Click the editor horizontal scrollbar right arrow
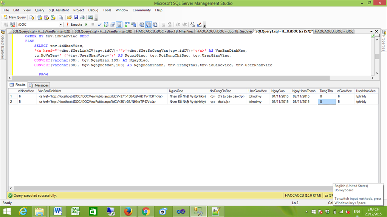 click(x=372, y=78)
